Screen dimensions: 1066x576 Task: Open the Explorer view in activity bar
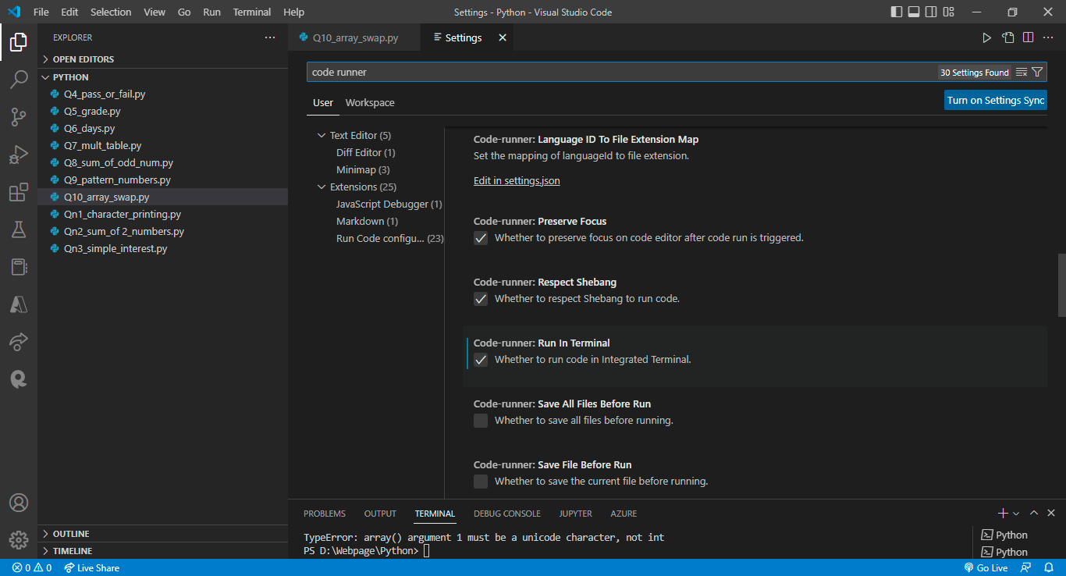pyautogui.click(x=19, y=42)
